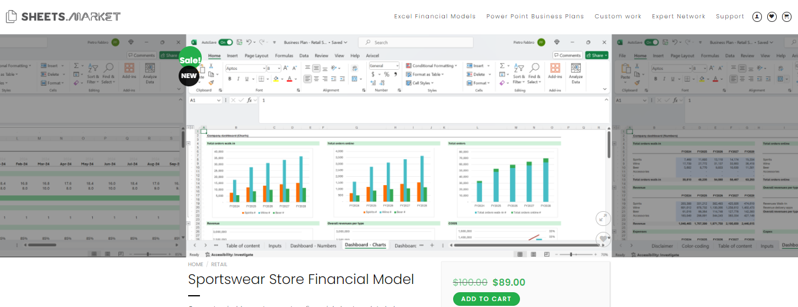Toggle Bold in dimmed right preview
This screenshot has height=307, width=798.
coord(655,79)
